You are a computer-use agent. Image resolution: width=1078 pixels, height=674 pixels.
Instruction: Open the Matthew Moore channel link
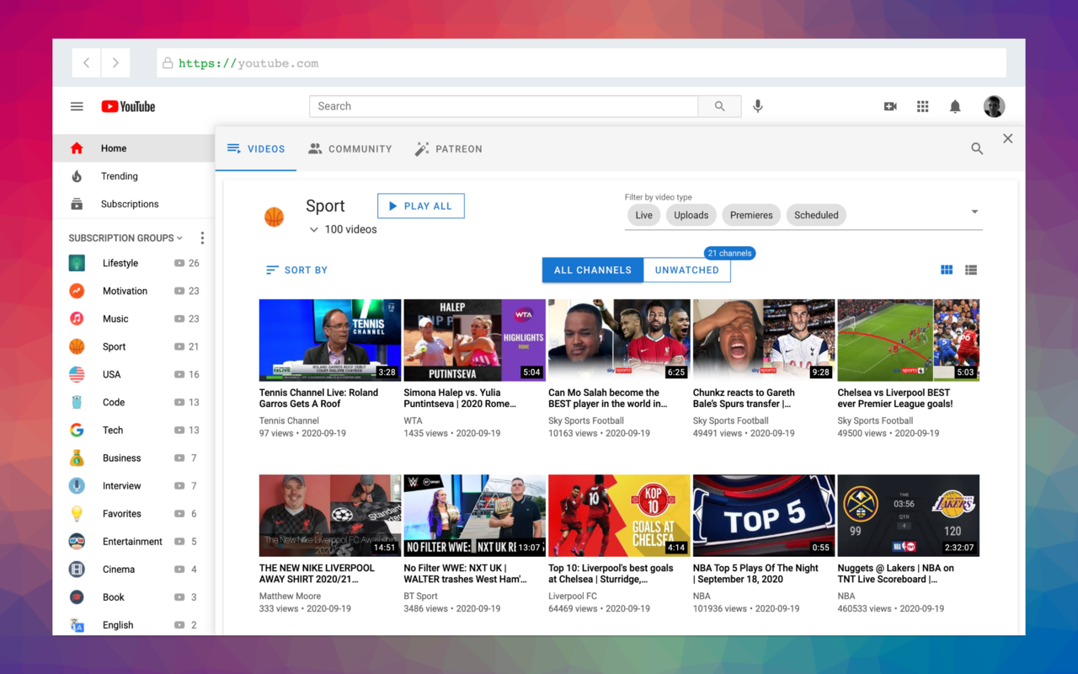[289, 596]
